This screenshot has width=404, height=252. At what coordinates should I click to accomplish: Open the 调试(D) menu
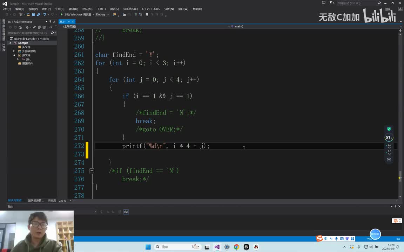[x=73, y=9]
